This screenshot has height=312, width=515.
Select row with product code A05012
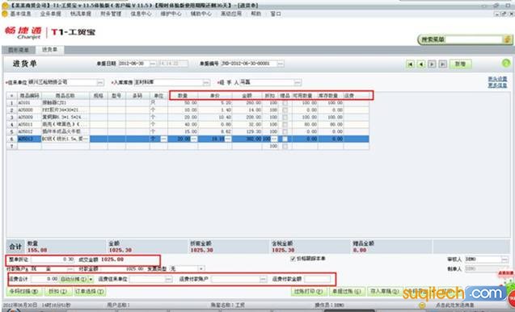pyautogui.click(x=188, y=131)
